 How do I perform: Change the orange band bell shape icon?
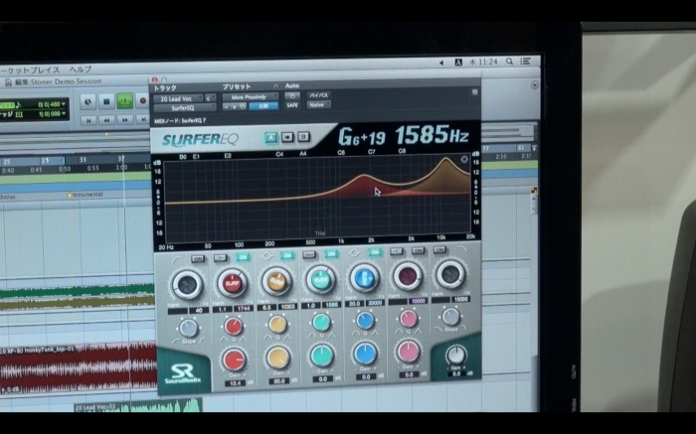click(x=266, y=256)
